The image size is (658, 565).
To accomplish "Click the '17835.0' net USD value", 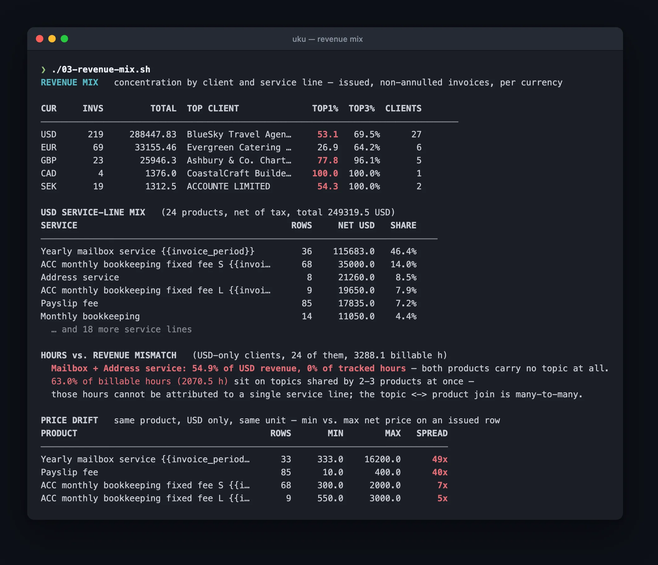I will [x=356, y=304].
